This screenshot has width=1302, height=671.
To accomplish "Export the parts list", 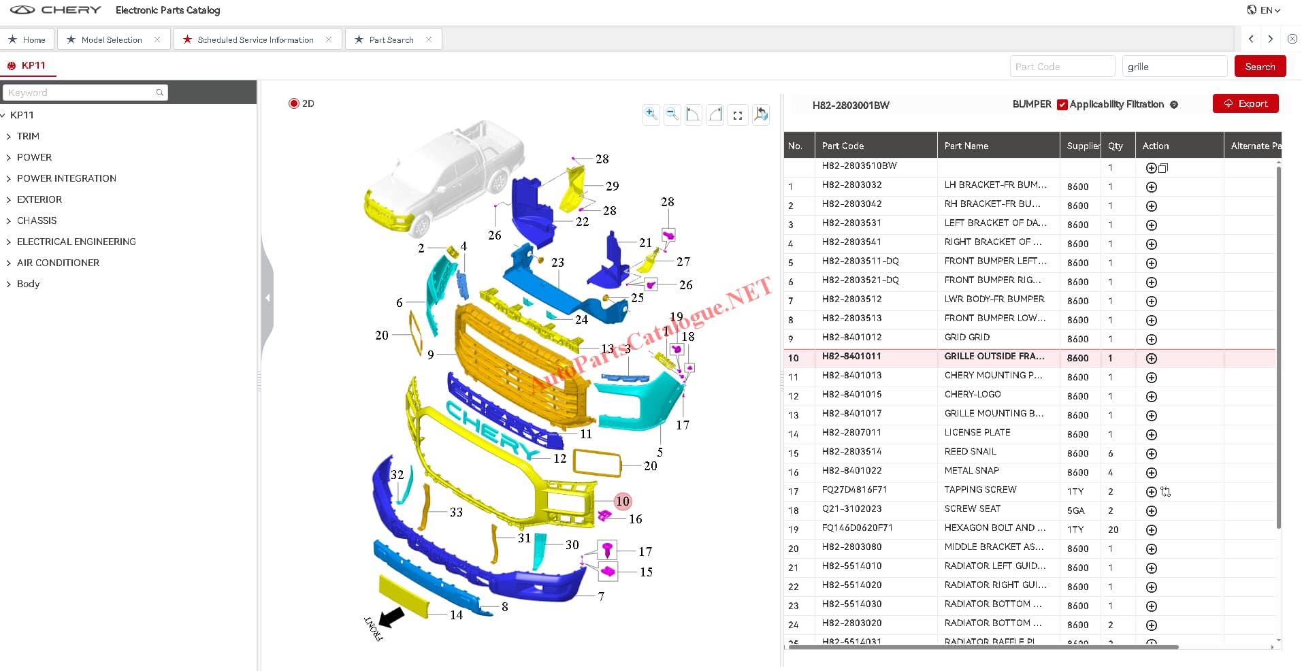I will tap(1246, 103).
